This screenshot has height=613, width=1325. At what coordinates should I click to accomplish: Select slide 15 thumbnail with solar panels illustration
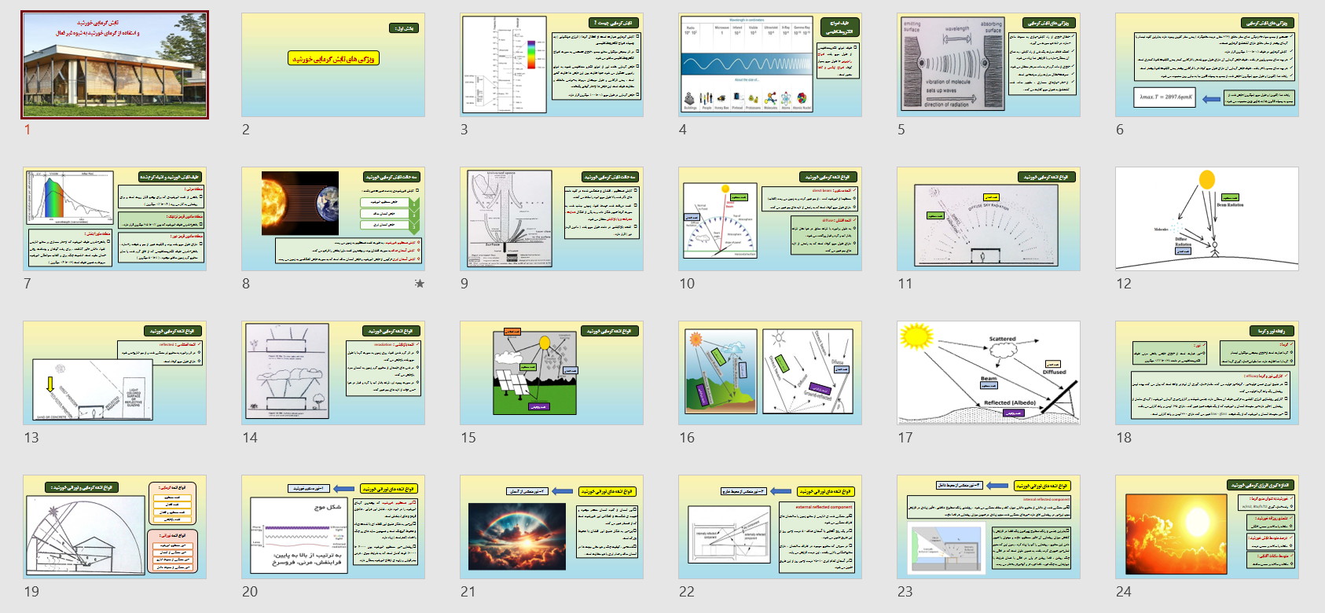552,373
